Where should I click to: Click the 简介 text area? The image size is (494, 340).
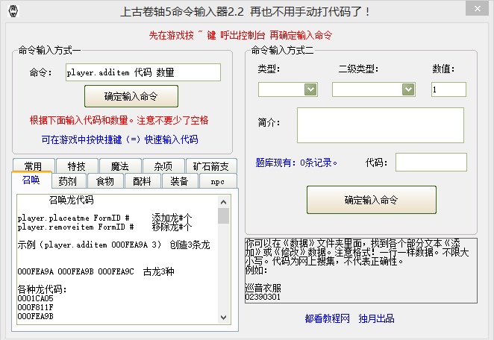381,125
